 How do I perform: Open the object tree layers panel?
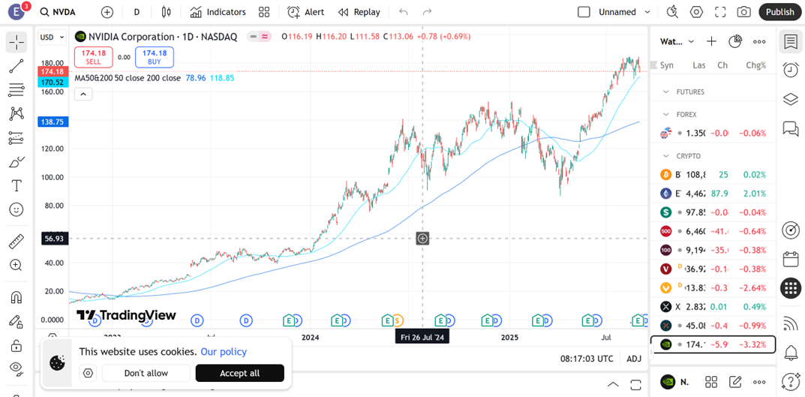click(791, 99)
